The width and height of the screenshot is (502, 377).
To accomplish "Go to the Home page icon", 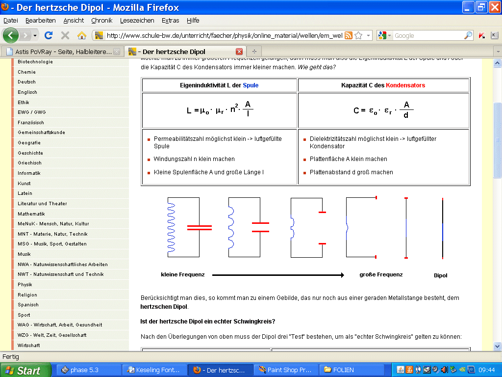I will tap(82, 35).
